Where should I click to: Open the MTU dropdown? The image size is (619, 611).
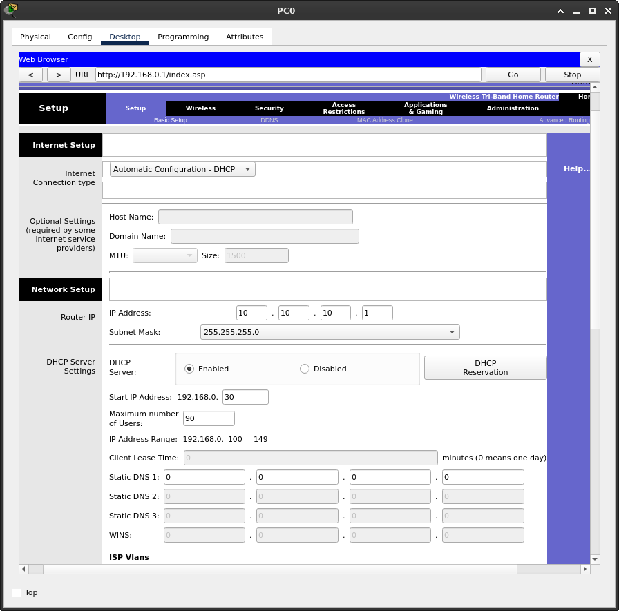164,255
